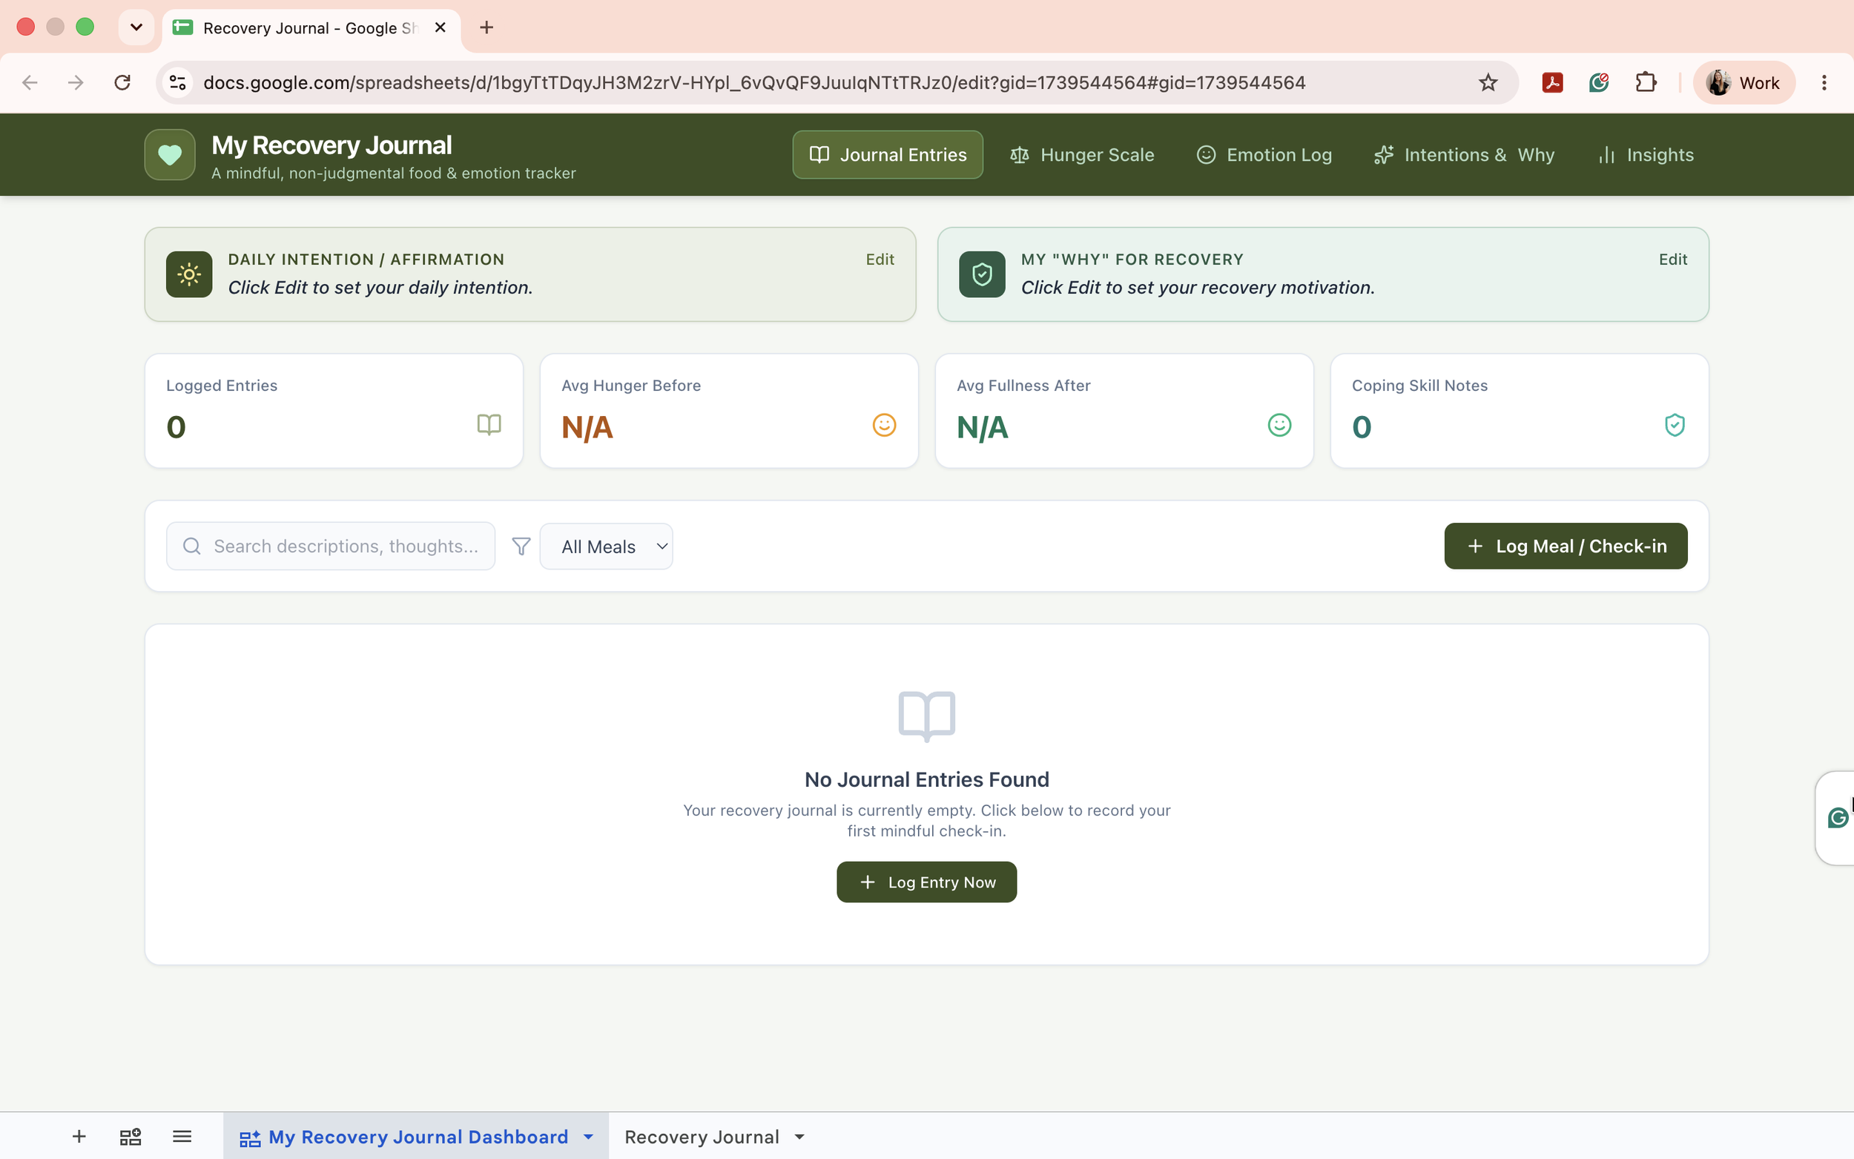Click the shield icon in Coping Skill Notes
Viewport: 1854px width, 1159px height.
1675,425
